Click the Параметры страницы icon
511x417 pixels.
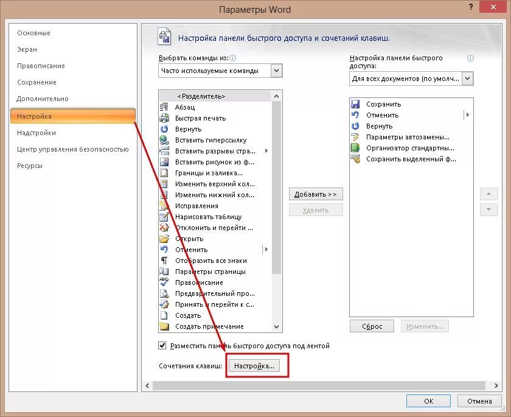pos(164,272)
